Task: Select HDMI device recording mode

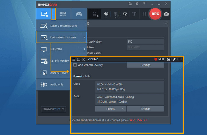Action: coord(63,14)
